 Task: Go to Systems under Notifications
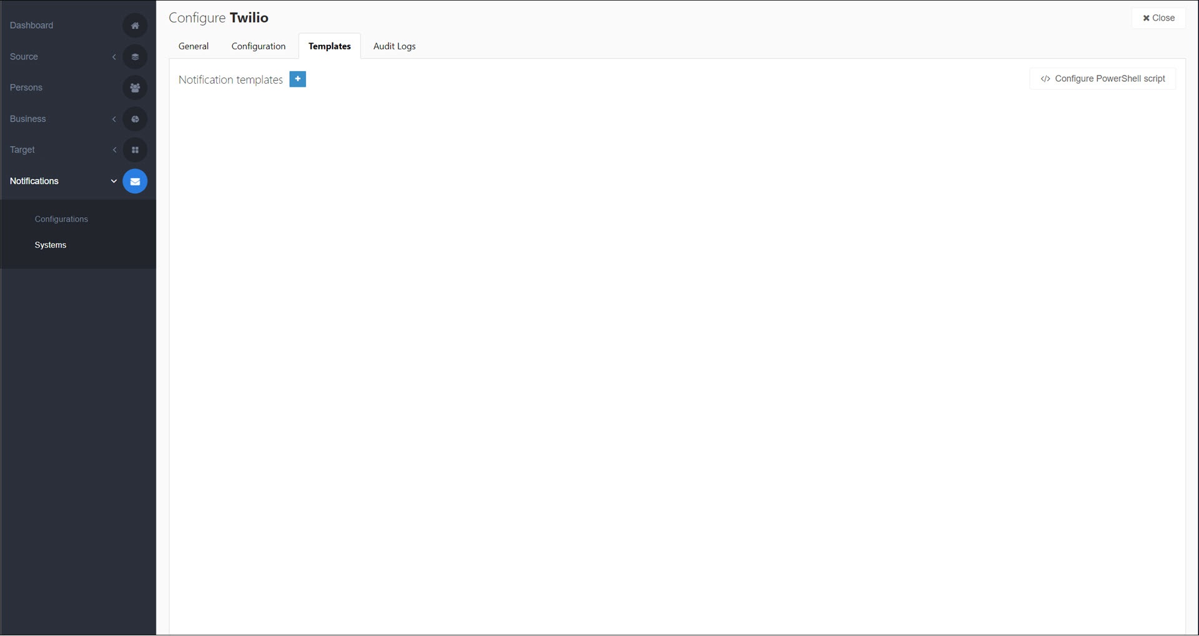(51, 245)
